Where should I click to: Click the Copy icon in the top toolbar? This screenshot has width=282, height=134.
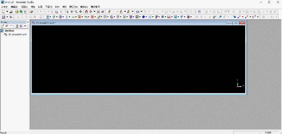point(56,12)
